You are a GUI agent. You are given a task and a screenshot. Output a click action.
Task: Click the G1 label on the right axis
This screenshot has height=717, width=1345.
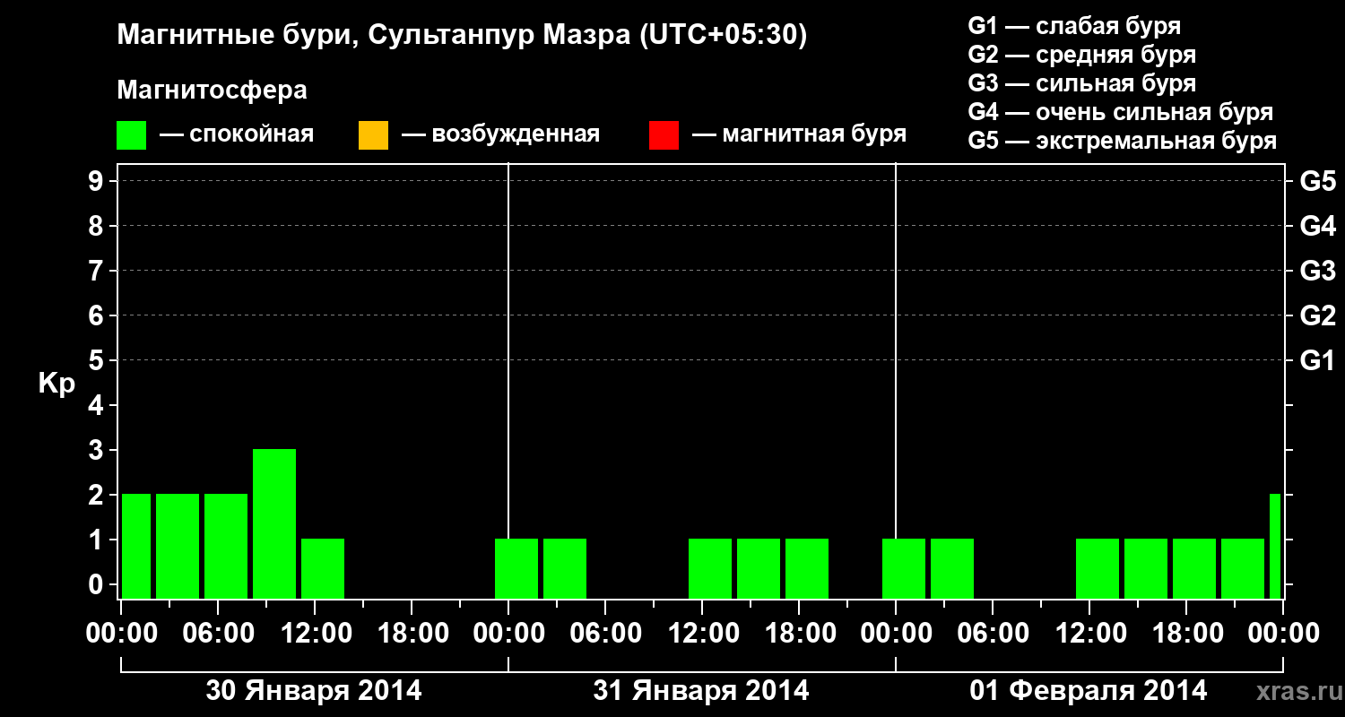pyautogui.click(x=1317, y=361)
